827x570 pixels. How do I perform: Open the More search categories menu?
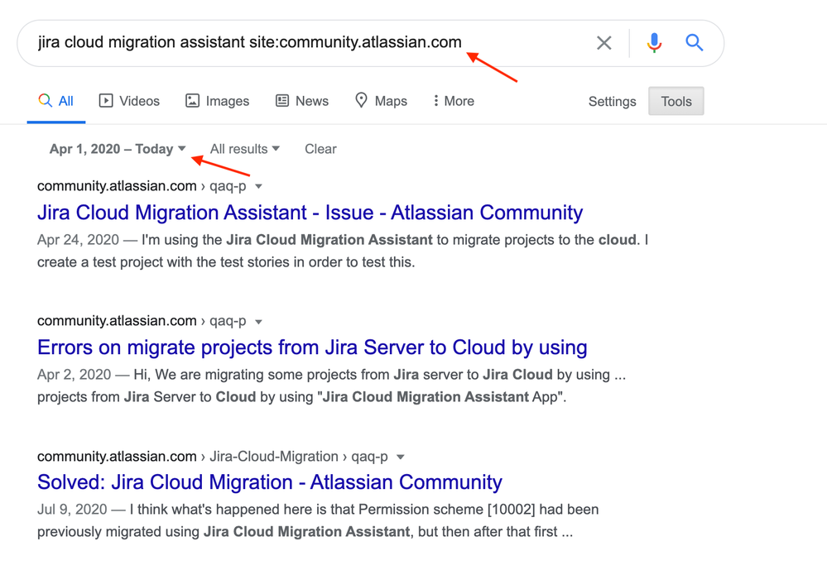453,101
